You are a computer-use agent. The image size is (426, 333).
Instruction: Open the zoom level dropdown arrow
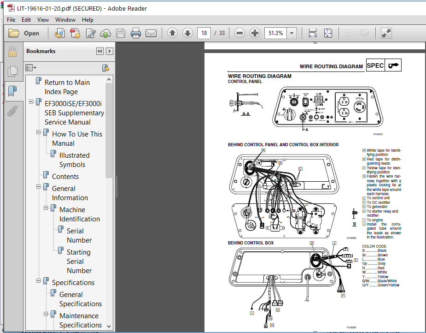[x=292, y=33]
